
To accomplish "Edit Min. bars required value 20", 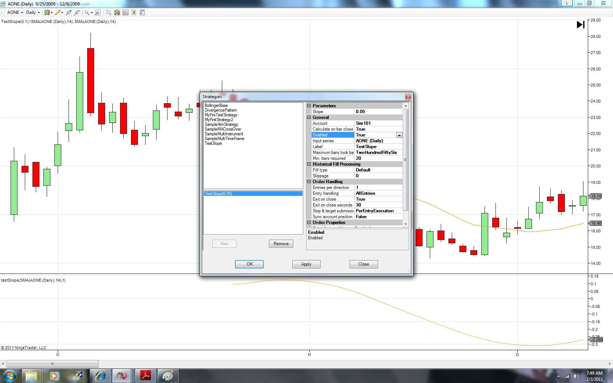I will click(x=379, y=158).
